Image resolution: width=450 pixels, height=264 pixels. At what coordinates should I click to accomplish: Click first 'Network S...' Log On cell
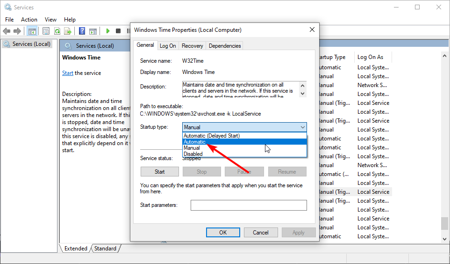tap(372, 85)
